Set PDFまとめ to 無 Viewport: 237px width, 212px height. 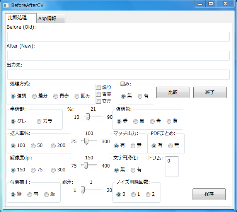click(x=174, y=145)
